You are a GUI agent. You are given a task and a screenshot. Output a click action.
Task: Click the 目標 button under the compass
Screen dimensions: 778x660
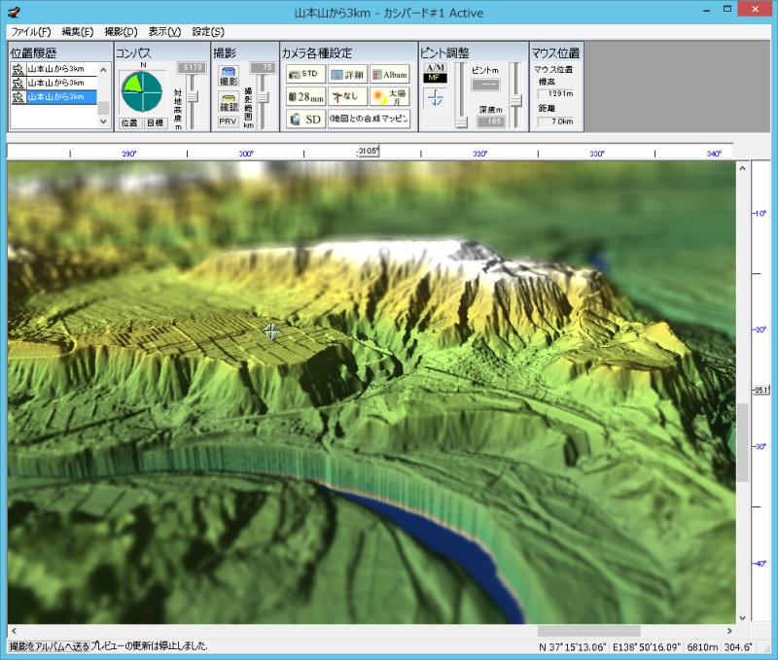156,123
